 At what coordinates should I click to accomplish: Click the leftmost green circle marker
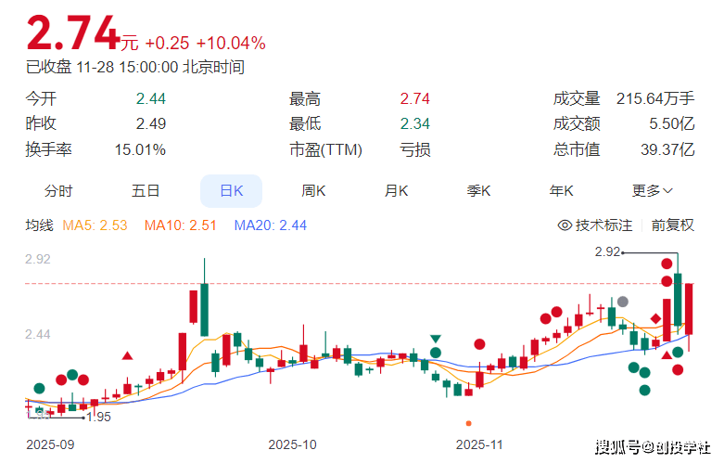pos(39,388)
